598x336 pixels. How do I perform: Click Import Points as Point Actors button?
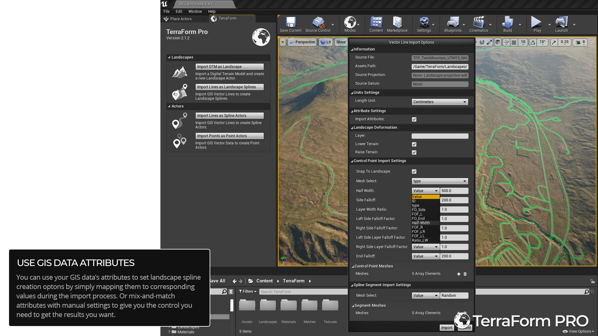point(230,136)
